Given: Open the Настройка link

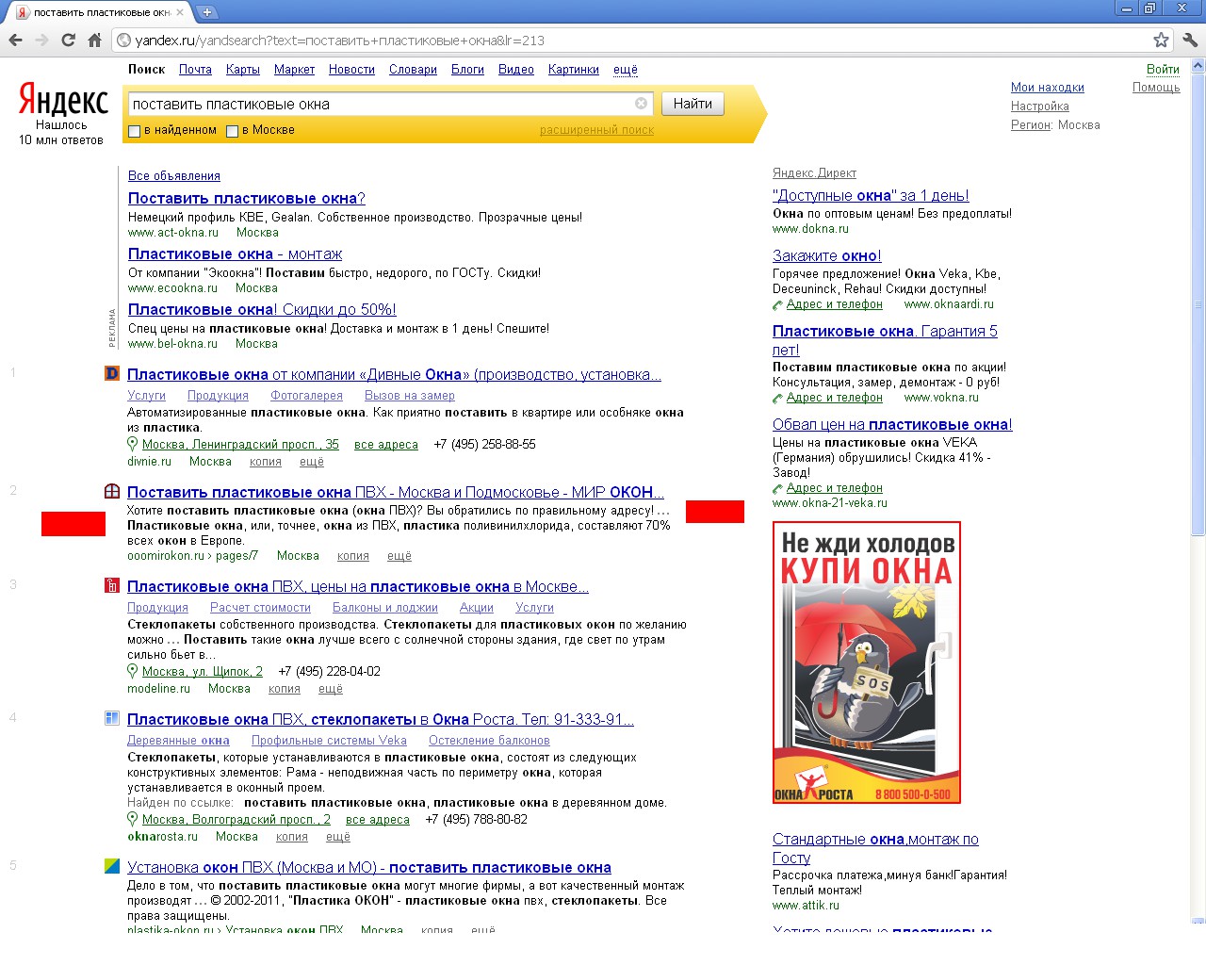Looking at the screenshot, I should [x=1040, y=106].
